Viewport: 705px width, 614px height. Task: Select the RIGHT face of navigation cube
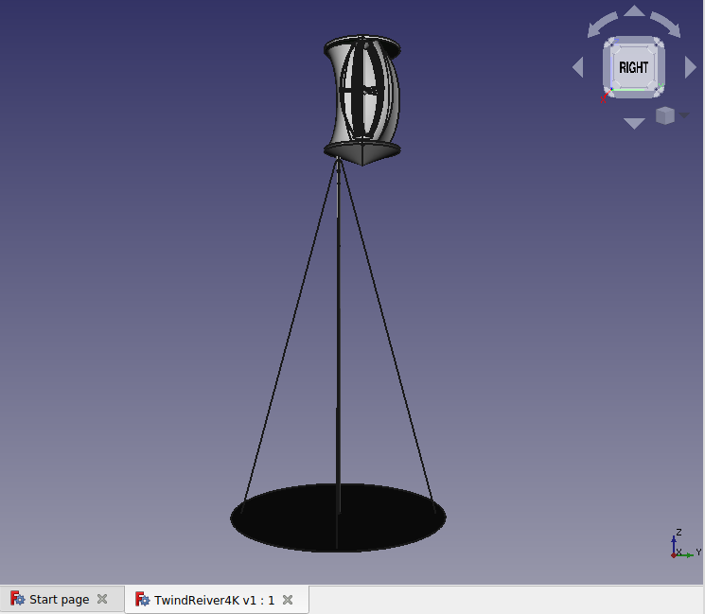click(x=633, y=67)
